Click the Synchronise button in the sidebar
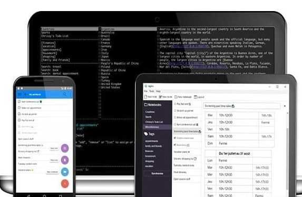 pos(157,173)
